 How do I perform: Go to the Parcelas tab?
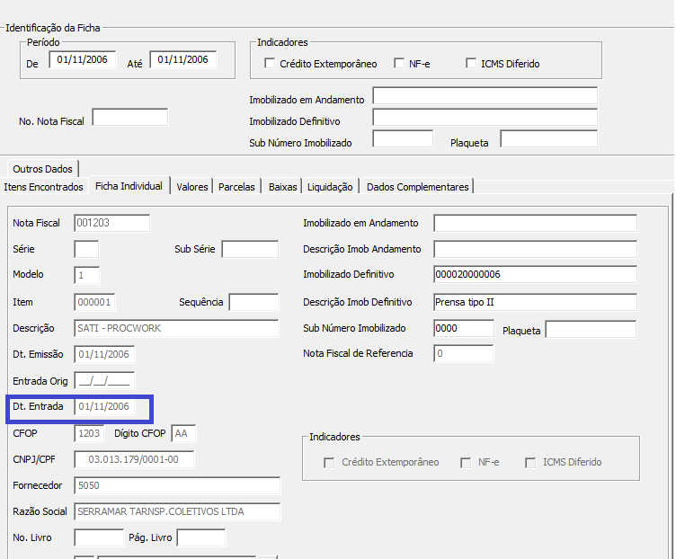[x=236, y=187]
